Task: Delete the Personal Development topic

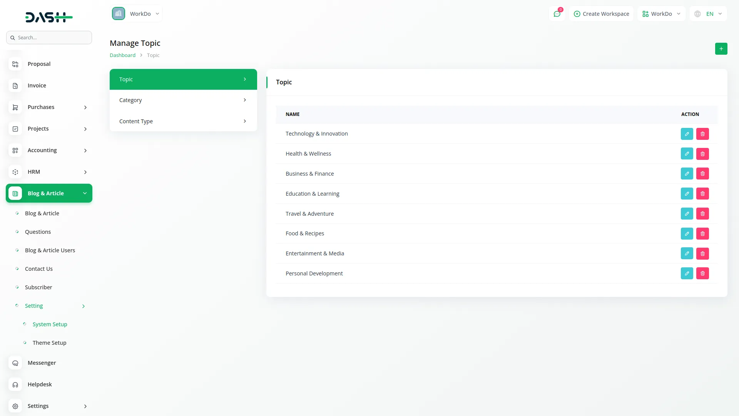Action: point(702,273)
